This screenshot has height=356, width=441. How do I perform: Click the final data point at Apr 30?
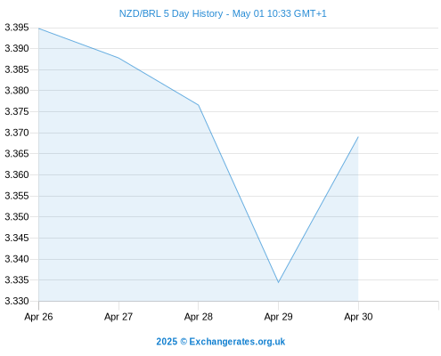click(358, 137)
